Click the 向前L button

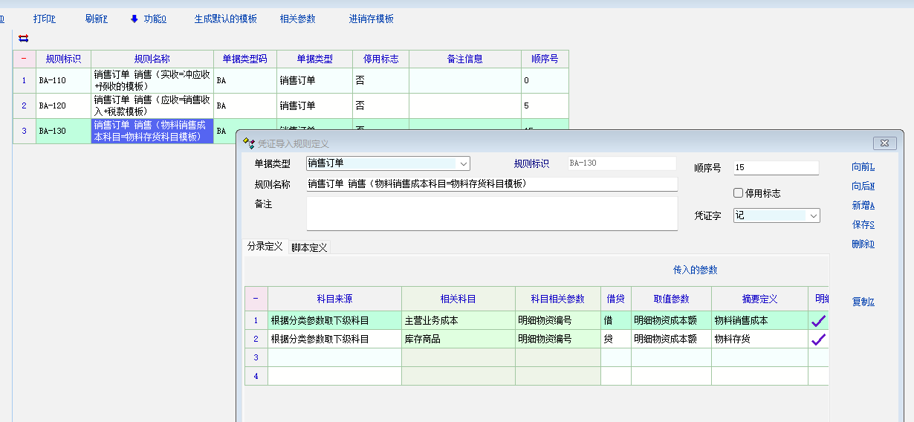point(863,167)
